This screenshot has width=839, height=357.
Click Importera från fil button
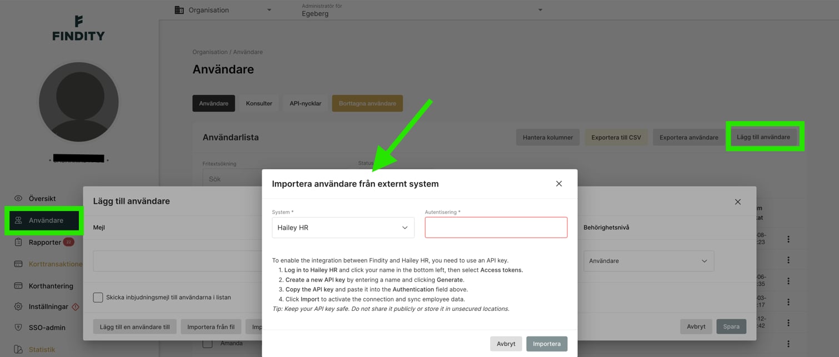(211, 326)
